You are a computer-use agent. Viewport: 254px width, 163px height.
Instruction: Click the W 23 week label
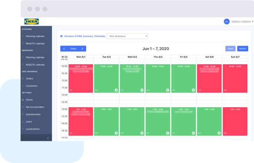click(64, 57)
